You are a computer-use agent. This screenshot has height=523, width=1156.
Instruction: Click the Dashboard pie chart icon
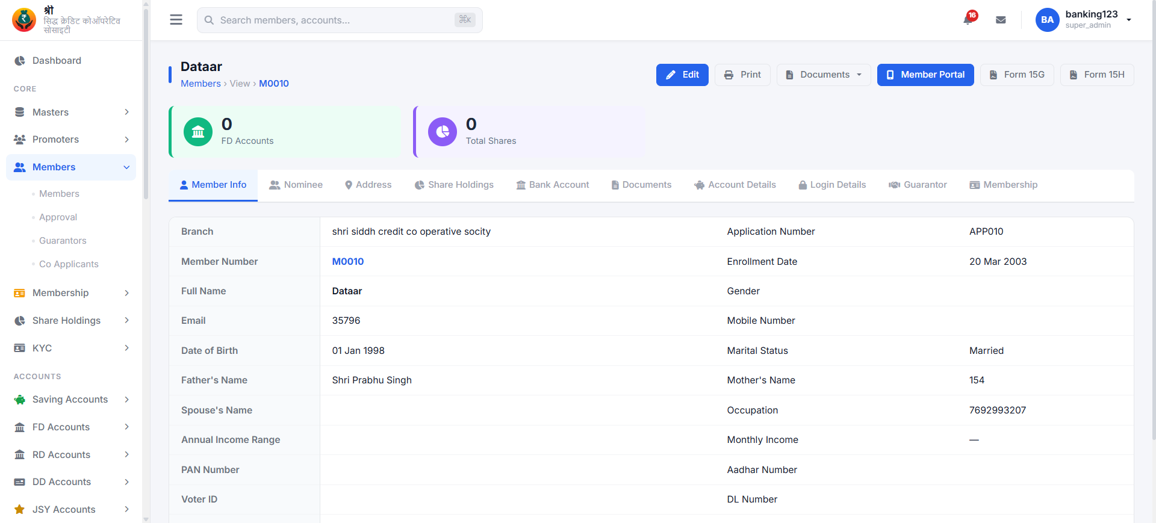[20, 61]
